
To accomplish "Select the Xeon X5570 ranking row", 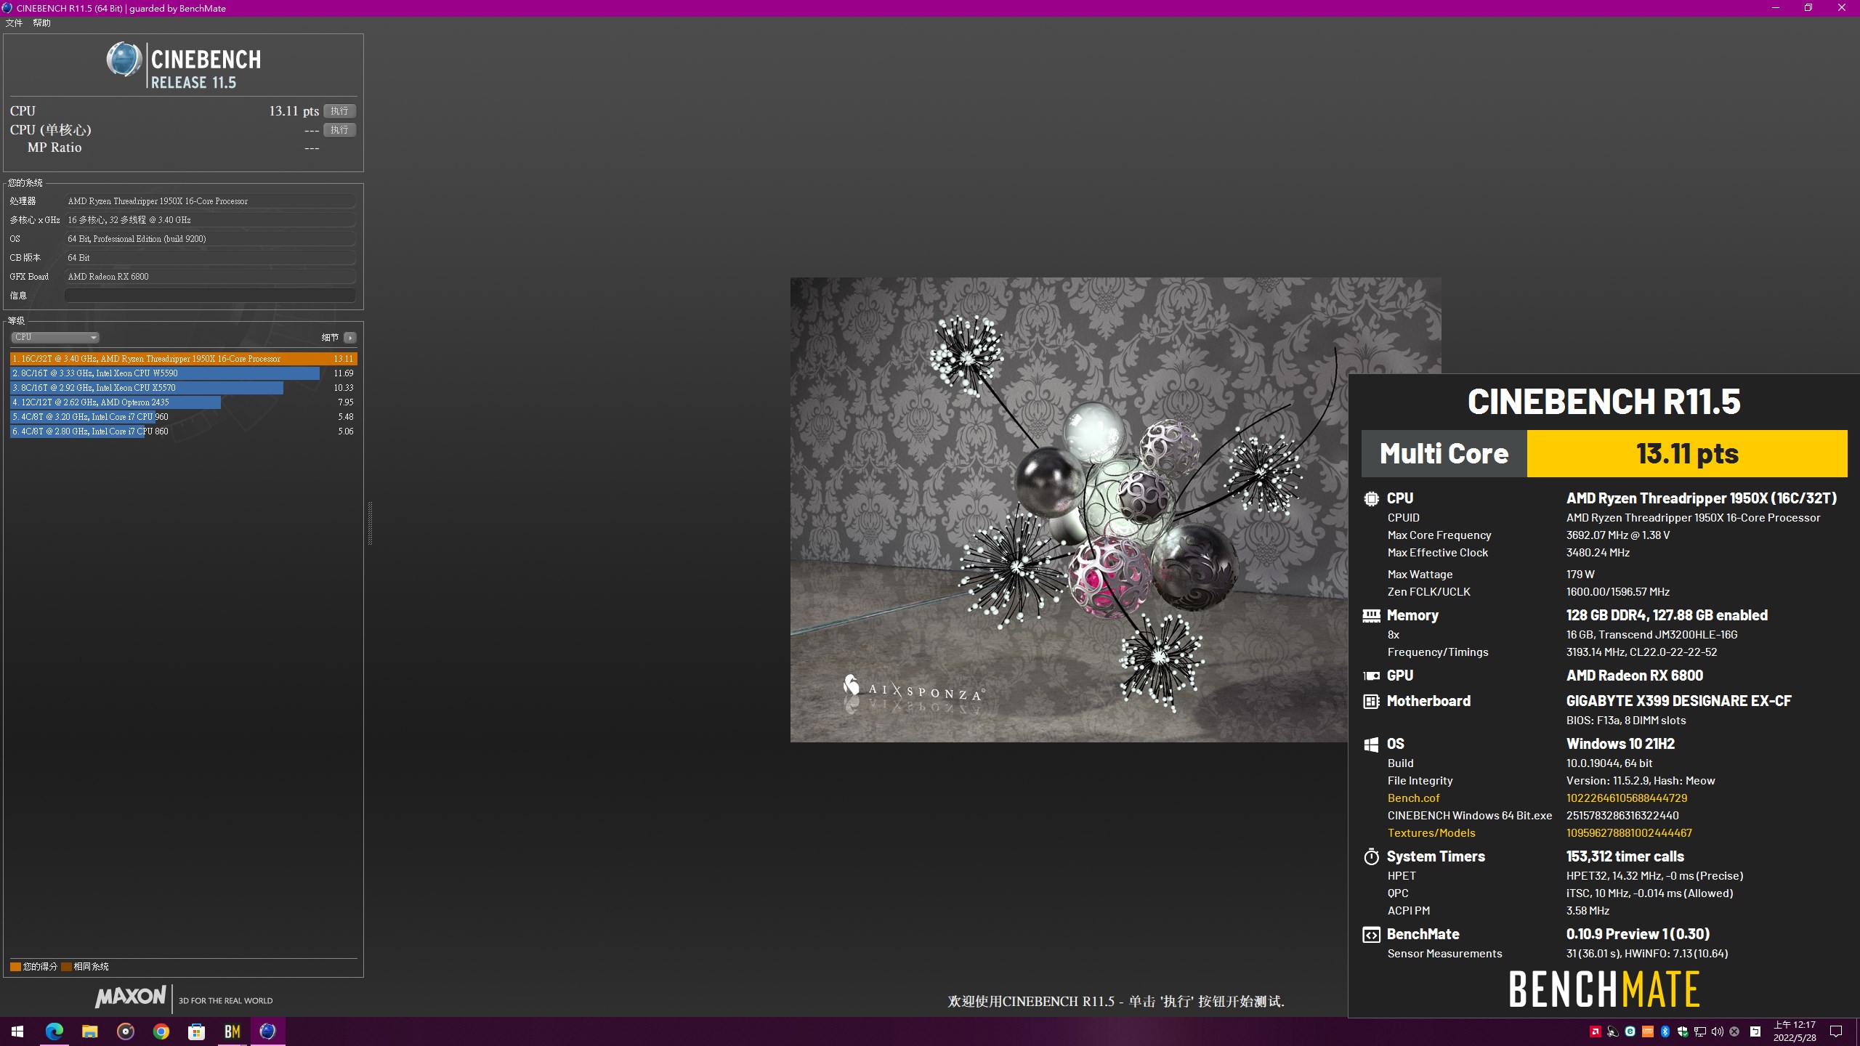I will [x=183, y=388].
